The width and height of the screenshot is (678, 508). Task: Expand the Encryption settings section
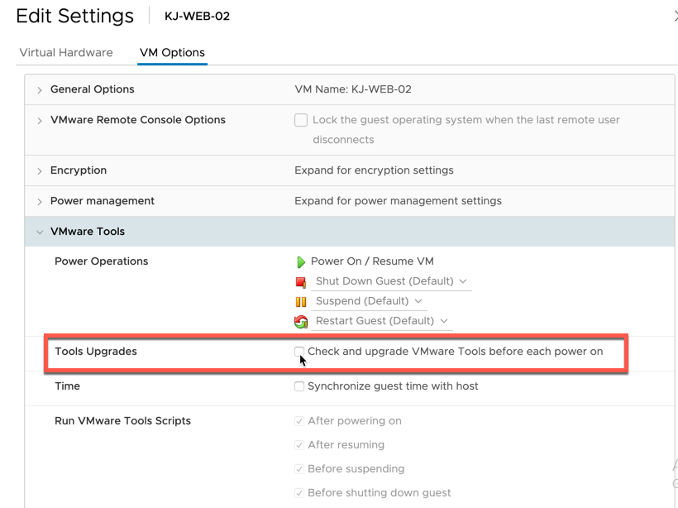coord(40,170)
